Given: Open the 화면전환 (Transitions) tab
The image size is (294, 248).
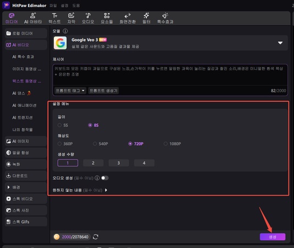Looking at the screenshot, I should click(x=127, y=18).
